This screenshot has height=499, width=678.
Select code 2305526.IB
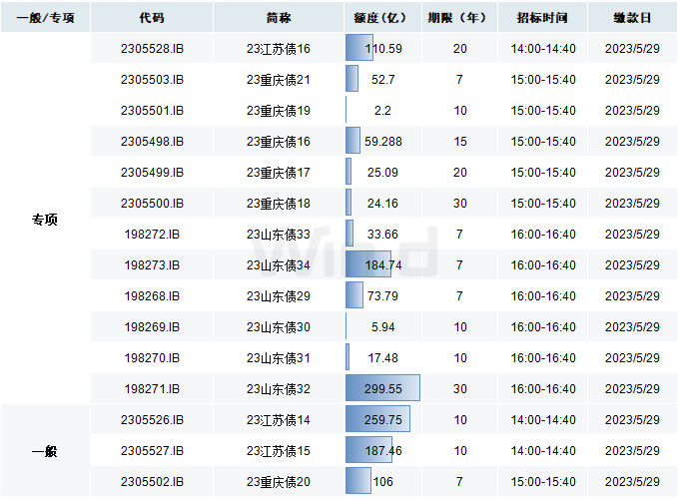tap(152, 420)
